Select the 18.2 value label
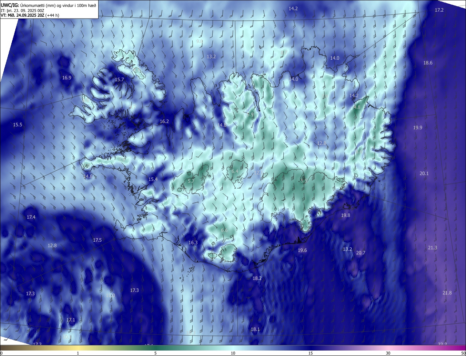 click(257, 278)
